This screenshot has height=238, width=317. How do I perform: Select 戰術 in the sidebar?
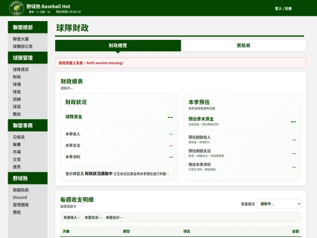(x=17, y=114)
